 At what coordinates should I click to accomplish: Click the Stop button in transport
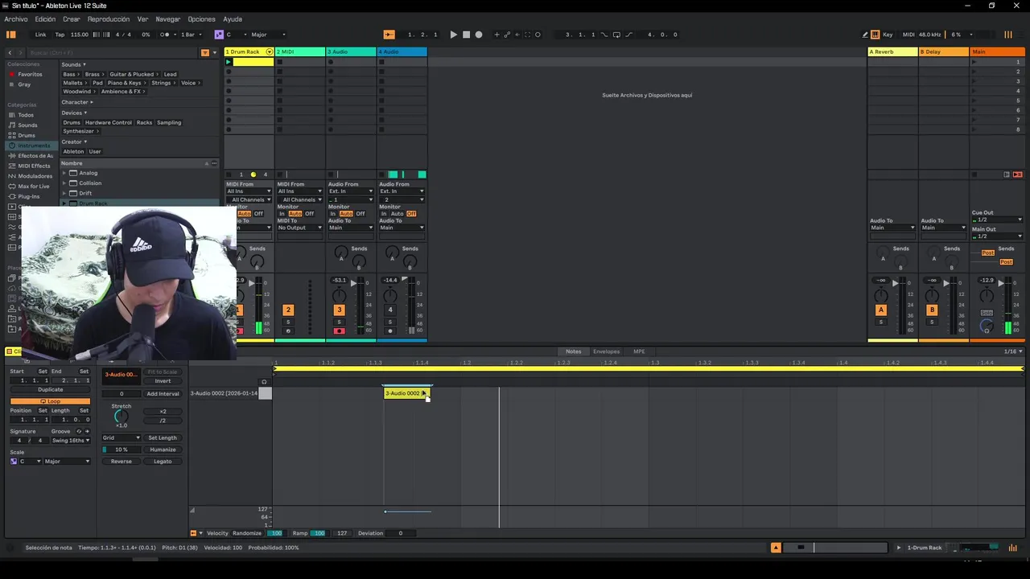click(x=466, y=35)
